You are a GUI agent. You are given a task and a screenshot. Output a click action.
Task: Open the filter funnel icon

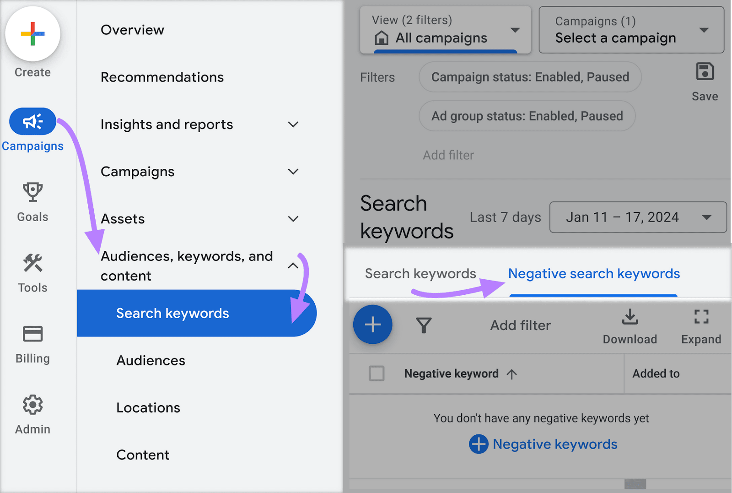(423, 324)
